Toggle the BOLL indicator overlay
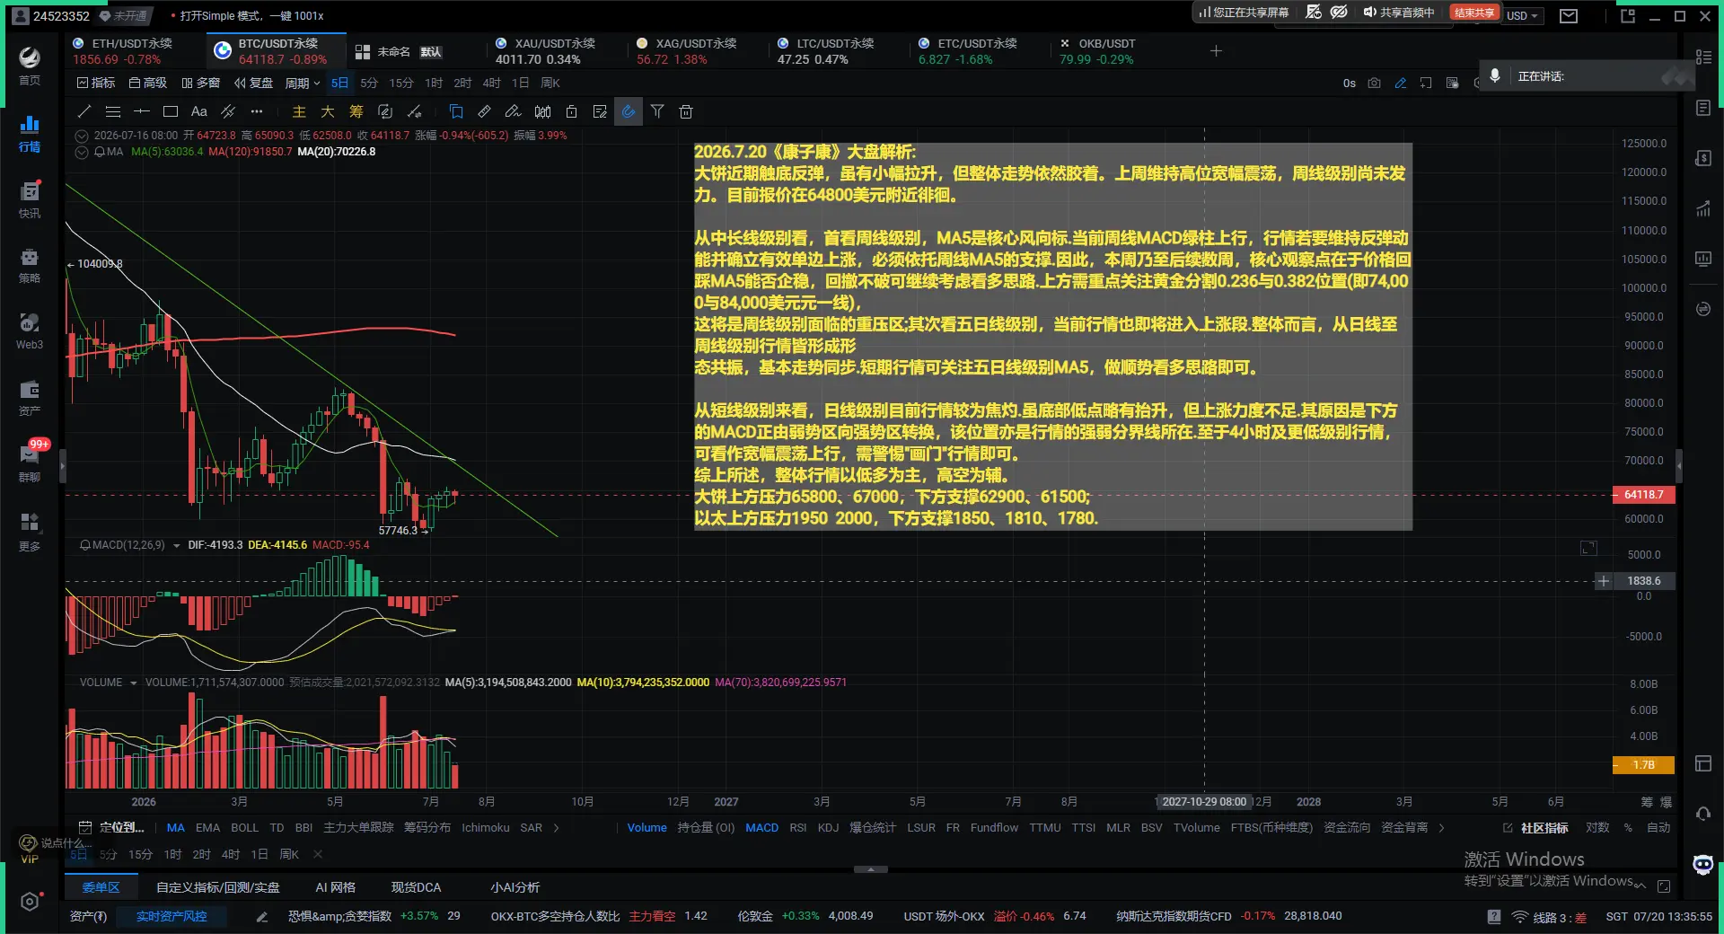The image size is (1724, 934). [x=244, y=828]
